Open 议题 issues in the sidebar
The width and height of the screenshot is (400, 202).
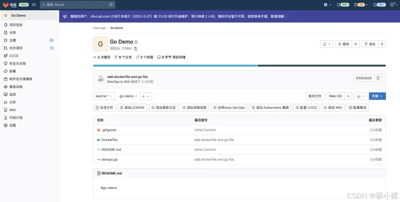pyautogui.click(x=13, y=40)
